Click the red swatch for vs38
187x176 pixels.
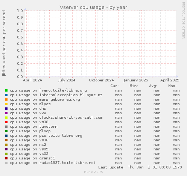pos(6,122)
